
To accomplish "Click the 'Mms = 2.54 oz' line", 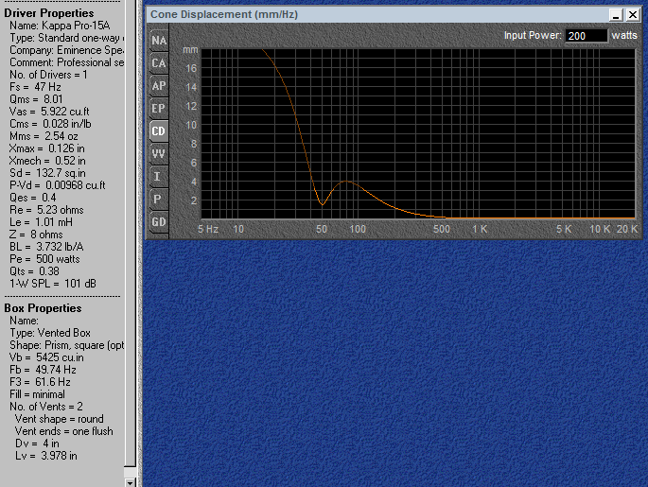I will (44, 136).
